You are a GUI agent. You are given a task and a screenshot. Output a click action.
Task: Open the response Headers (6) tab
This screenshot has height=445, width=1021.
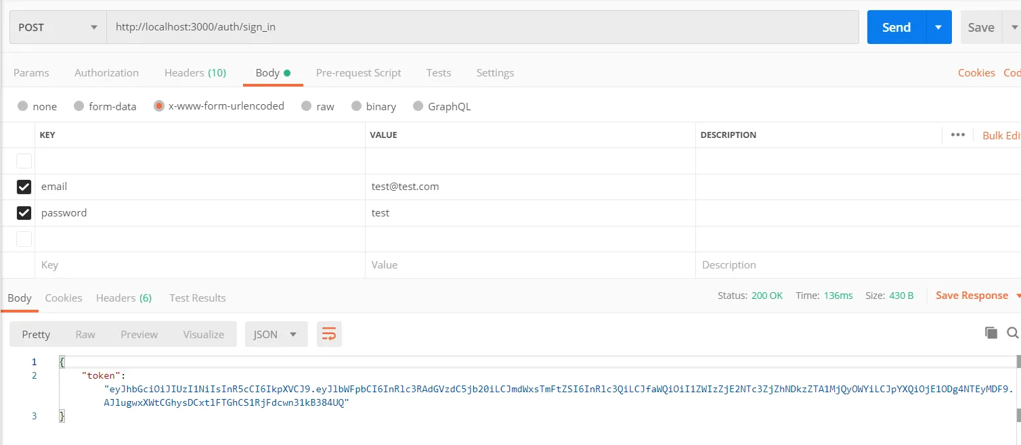[124, 298]
